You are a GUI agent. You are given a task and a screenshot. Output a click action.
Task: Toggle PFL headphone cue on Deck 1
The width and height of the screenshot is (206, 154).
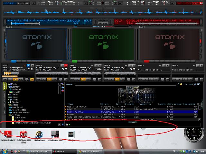[x=32, y=79]
